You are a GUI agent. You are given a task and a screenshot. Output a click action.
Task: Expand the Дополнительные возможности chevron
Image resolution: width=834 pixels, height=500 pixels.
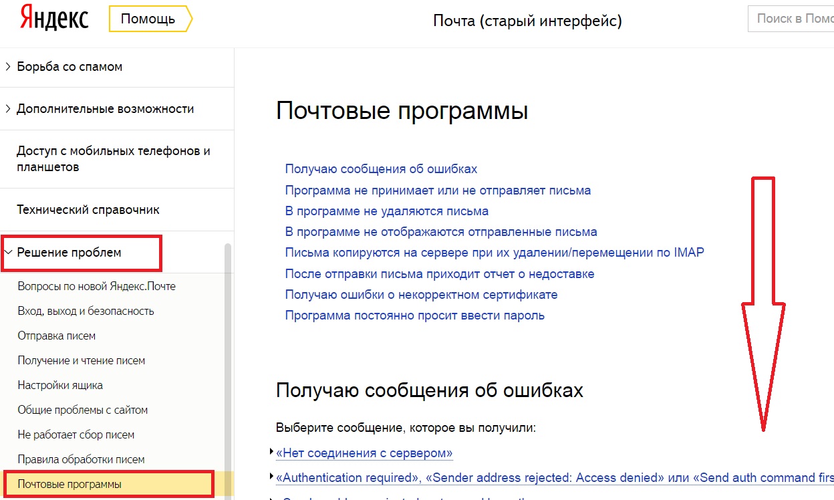point(8,108)
